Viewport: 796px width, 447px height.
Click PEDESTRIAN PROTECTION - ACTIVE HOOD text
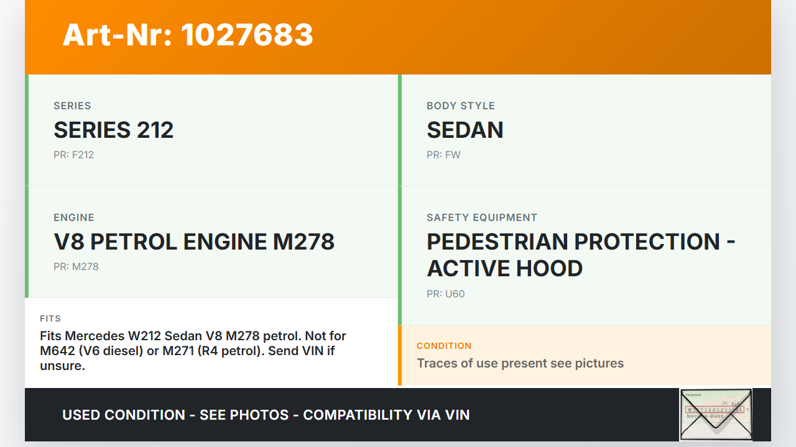click(x=581, y=255)
